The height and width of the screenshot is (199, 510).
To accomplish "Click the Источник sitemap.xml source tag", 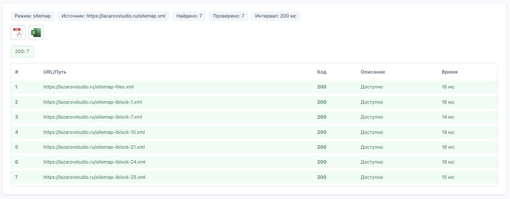I will tap(113, 16).
